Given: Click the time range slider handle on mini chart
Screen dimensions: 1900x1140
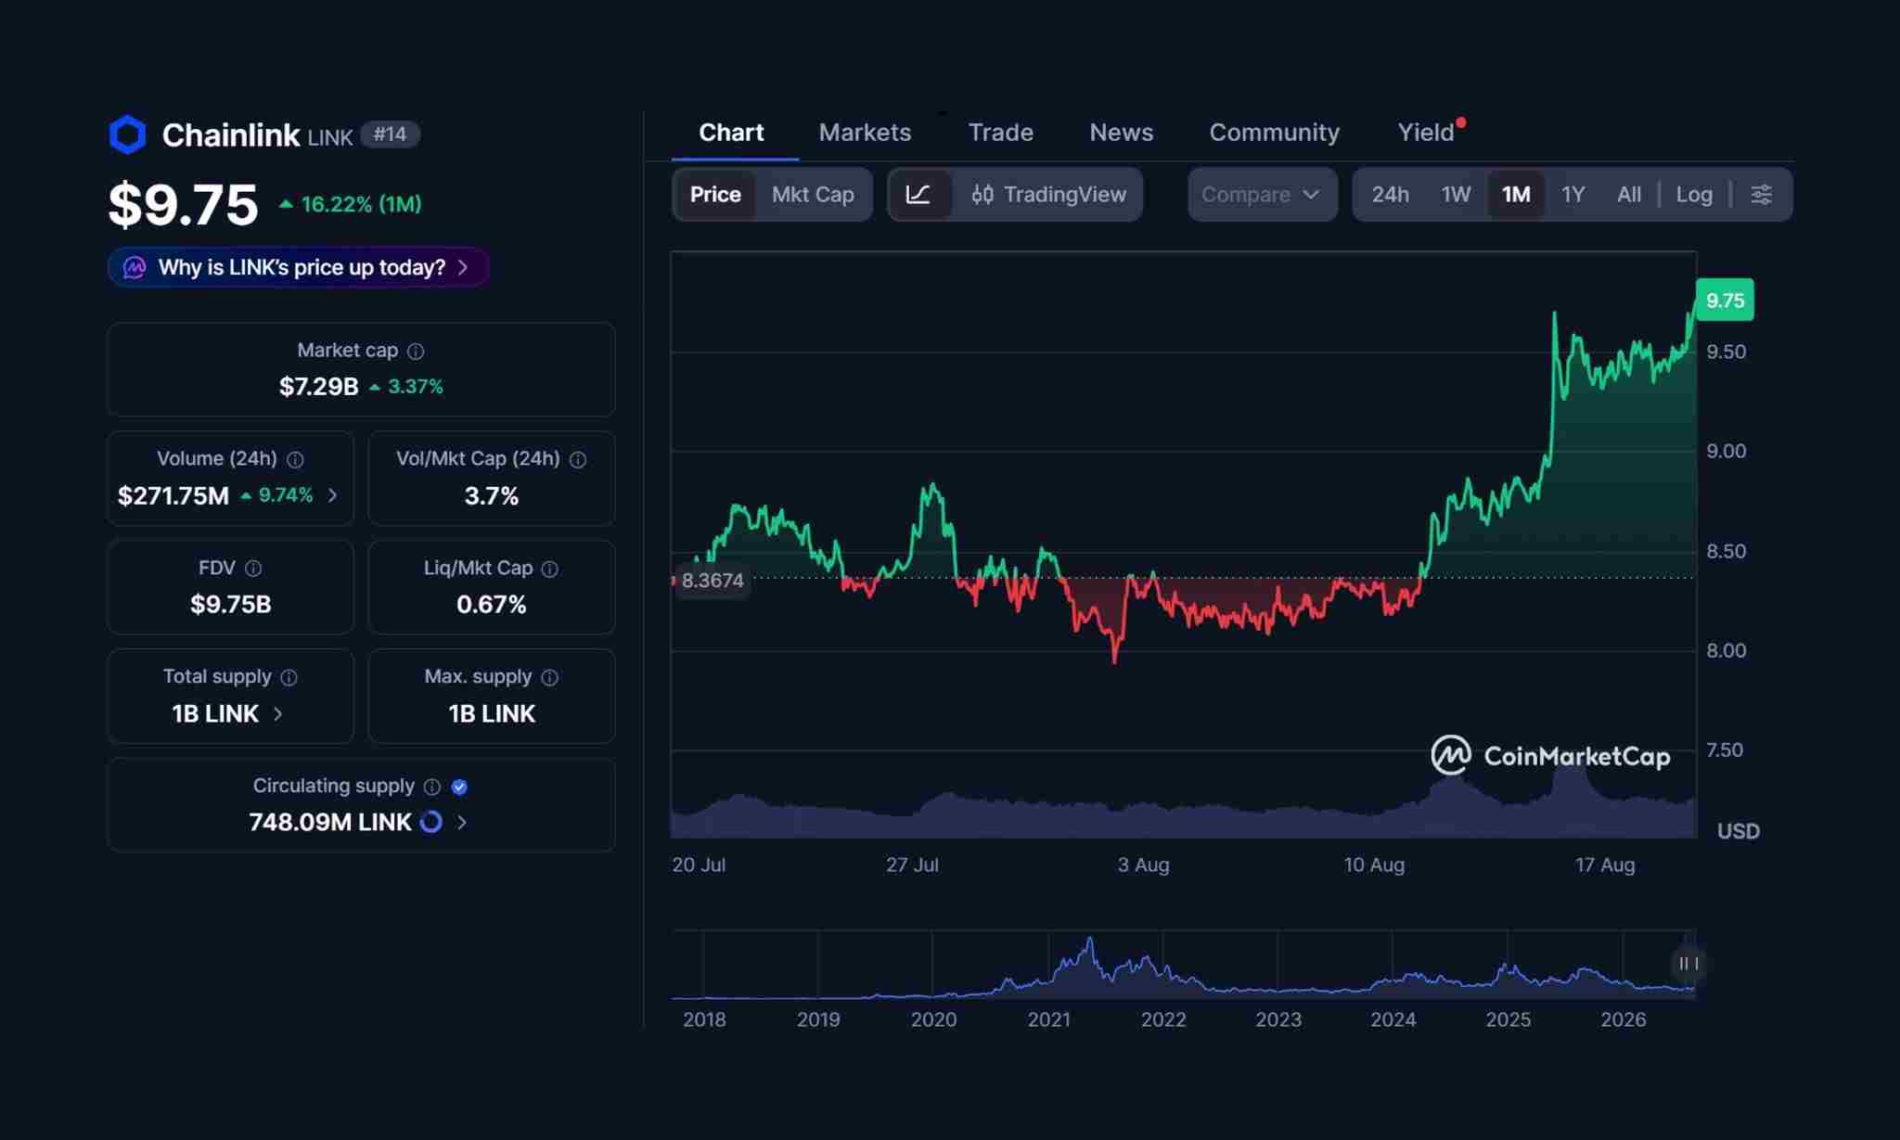Looking at the screenshot, I should pyautogui.click(x=1688, y=964).
